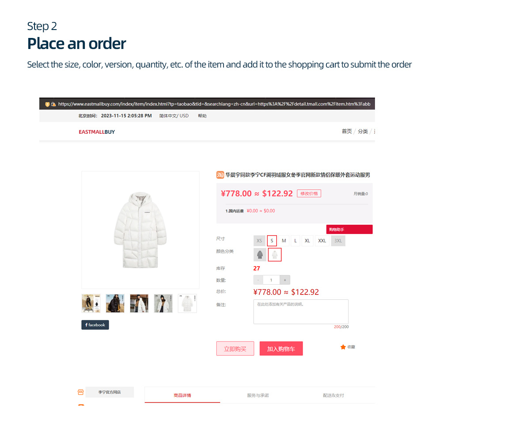Choose size XXL option
The height and width of the screenshot is (429, 530).
(x=322, y=241)
